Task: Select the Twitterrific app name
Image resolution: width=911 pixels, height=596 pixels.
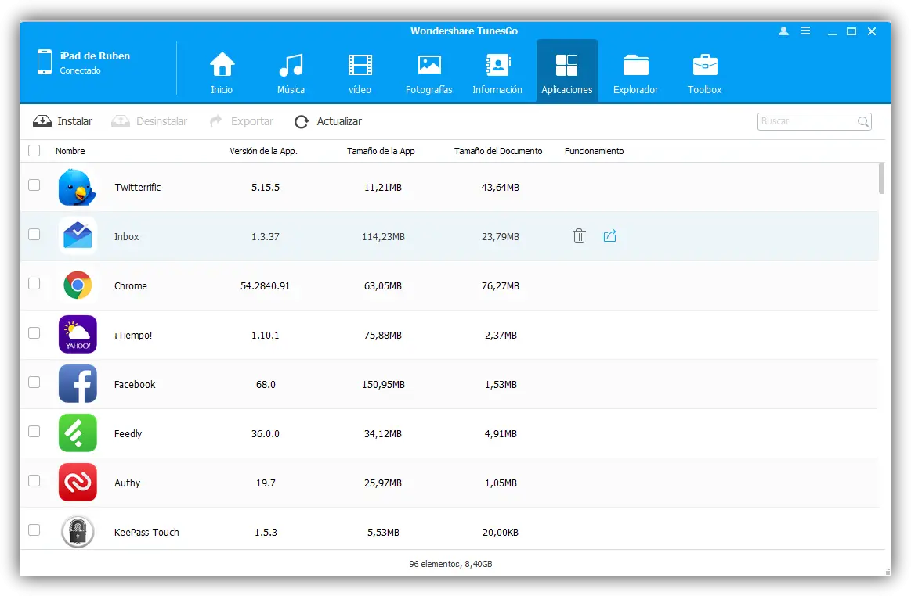Action: point(137,188)
